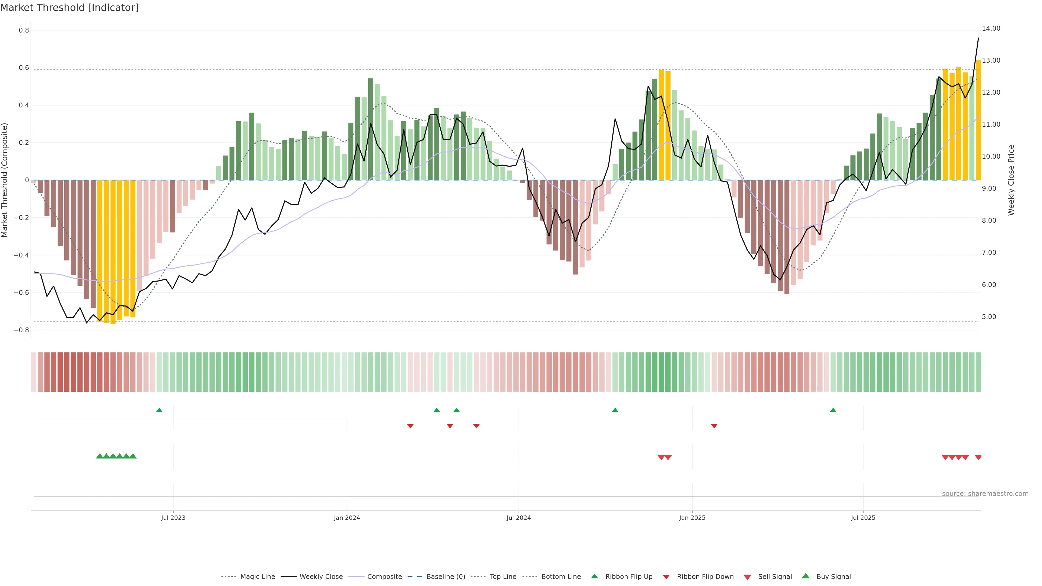
Task: Click the Market Threshold [Indicator] title
Action: (69, 8)
